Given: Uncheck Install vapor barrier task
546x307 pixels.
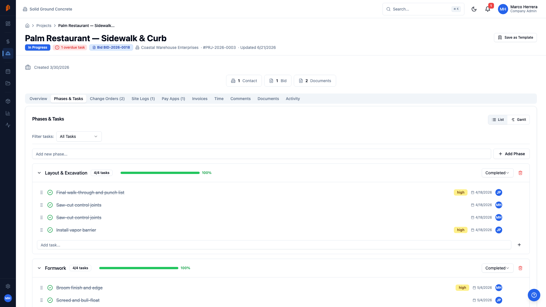Looking at the screenshot, I should [50, 230].
